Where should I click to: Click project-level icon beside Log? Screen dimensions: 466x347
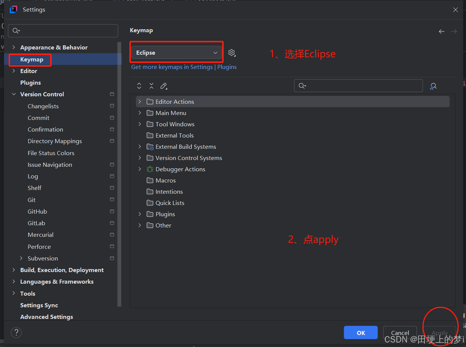click(x=112, y=176)
